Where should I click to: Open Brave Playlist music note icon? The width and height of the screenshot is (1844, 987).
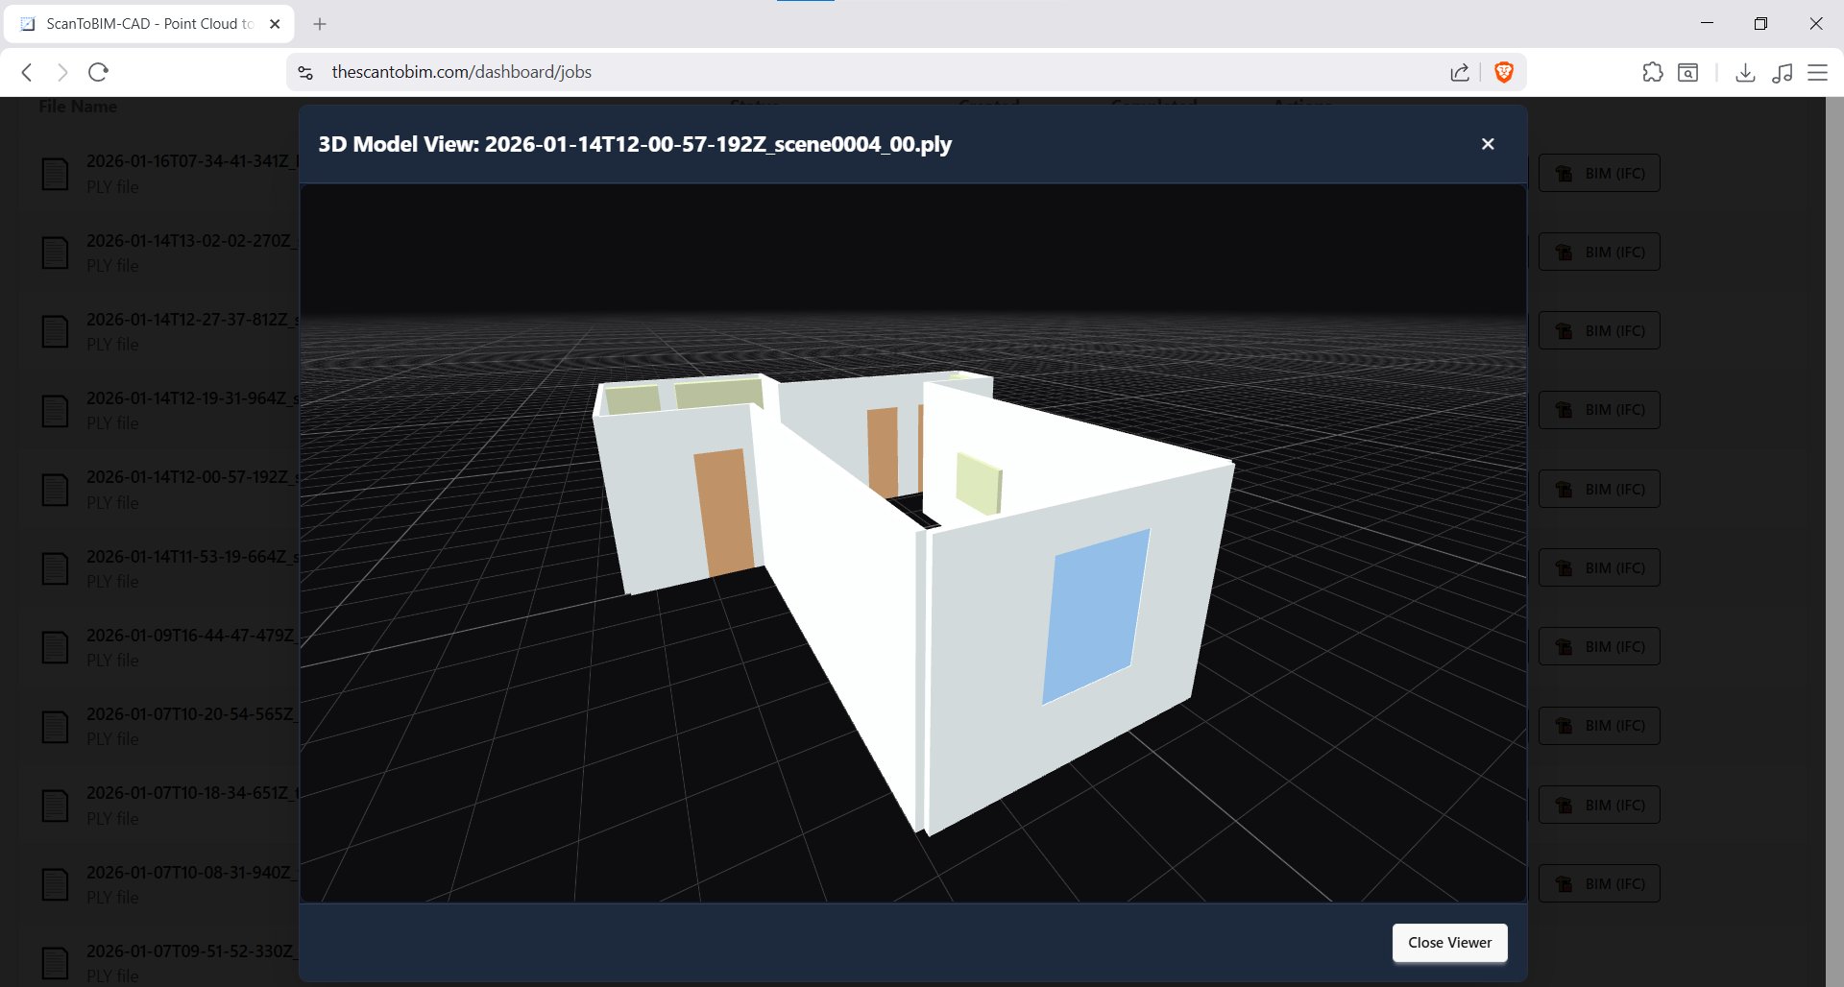tap(1783, 72)
